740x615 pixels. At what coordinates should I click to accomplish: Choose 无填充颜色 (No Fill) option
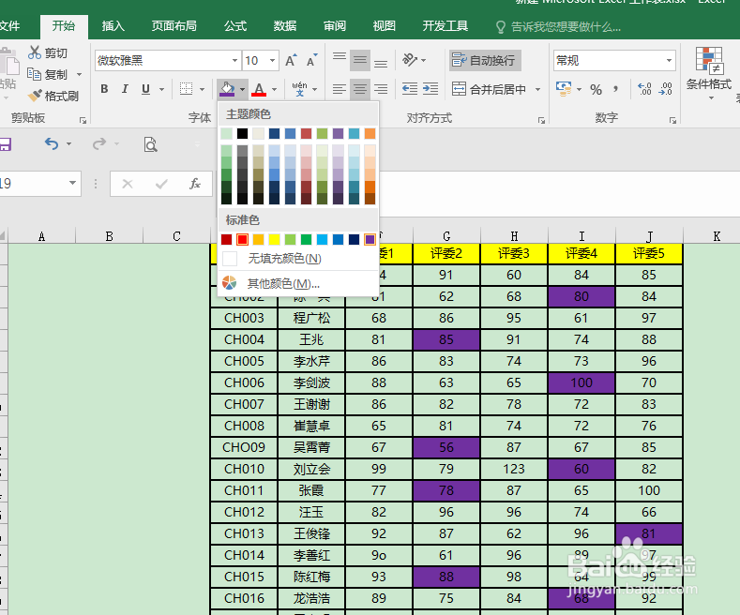point(298,259)
